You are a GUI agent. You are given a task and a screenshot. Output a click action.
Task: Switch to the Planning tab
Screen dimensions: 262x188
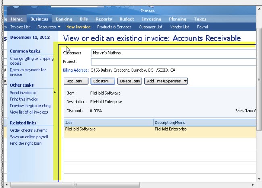tap(178, 19)
